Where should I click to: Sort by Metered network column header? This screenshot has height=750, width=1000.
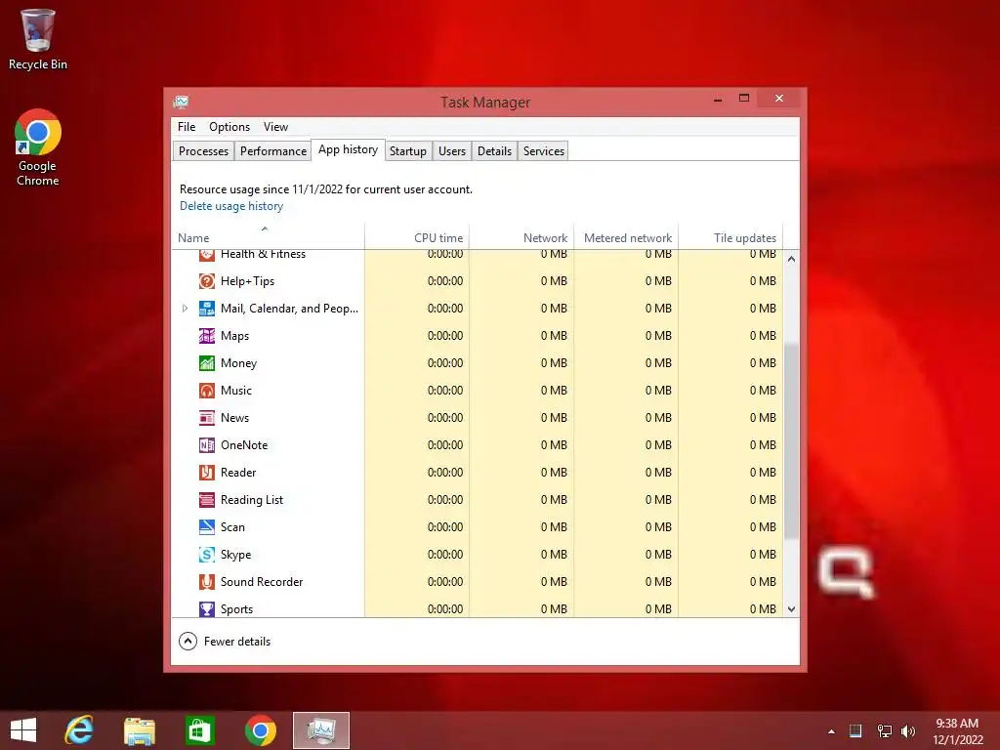click(x=626, y=236)
